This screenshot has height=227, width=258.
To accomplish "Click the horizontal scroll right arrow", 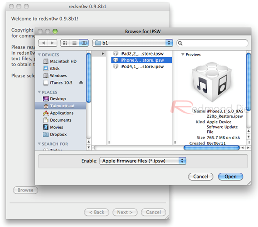I will (x=248, y=148).
